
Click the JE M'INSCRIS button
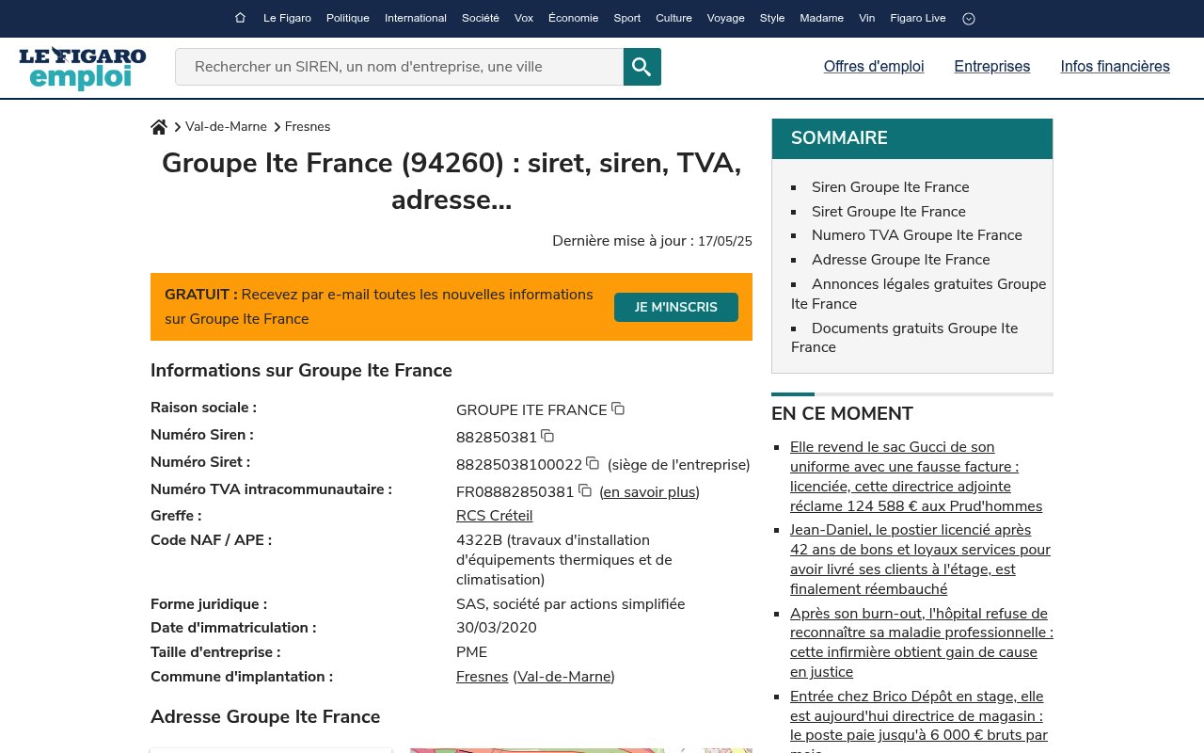click(676, 307)
